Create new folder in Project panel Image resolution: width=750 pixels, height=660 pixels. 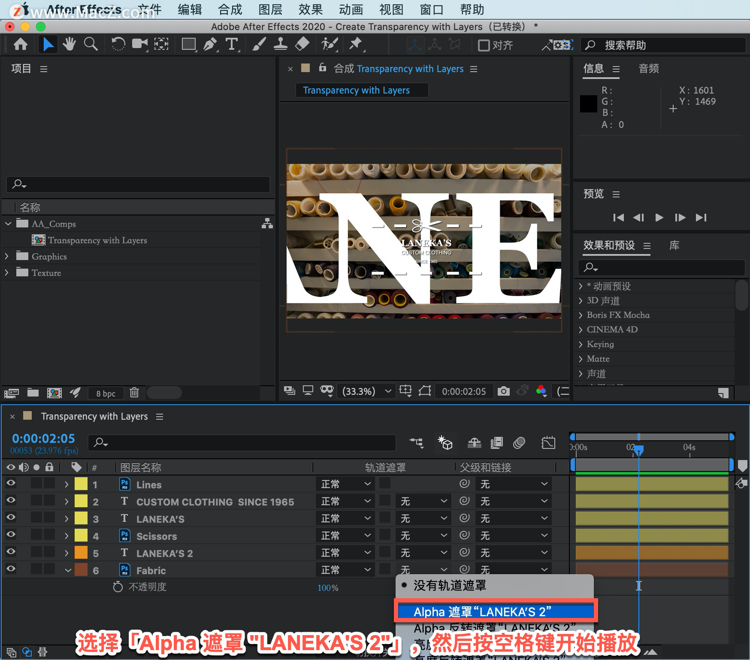33,393
